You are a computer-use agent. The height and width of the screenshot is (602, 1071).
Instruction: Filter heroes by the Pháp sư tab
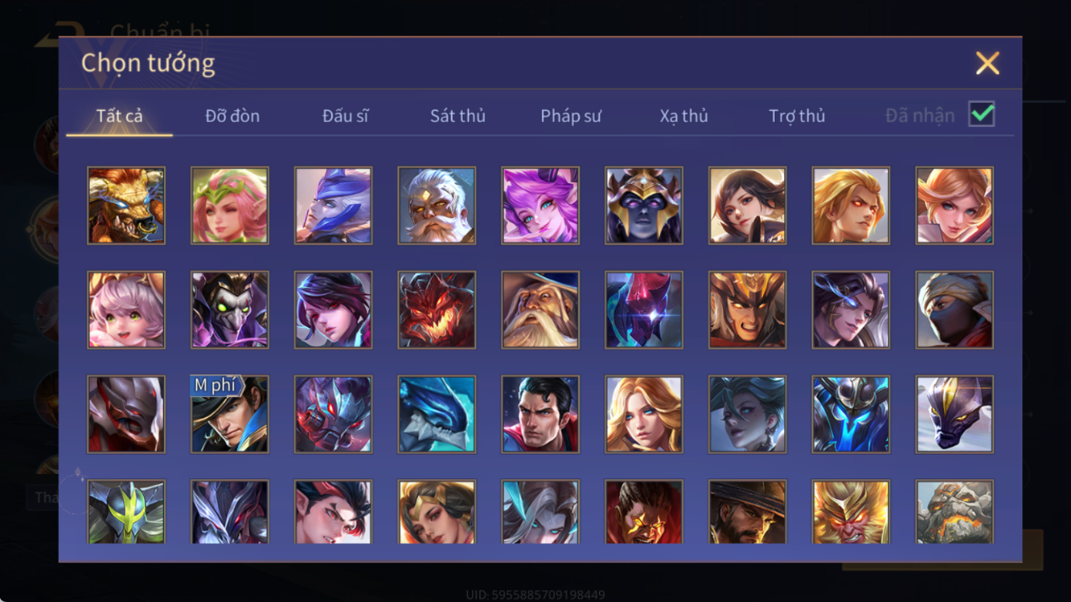pos(570,116)
